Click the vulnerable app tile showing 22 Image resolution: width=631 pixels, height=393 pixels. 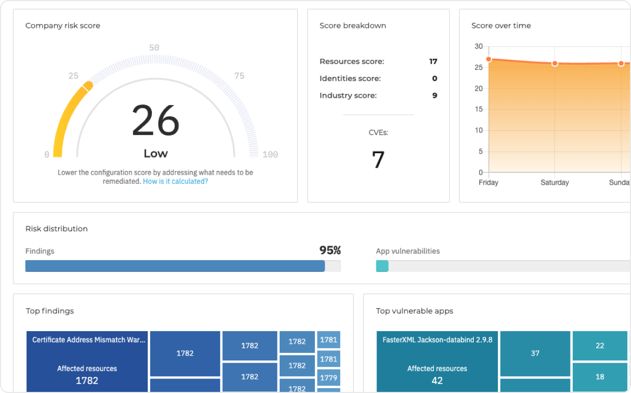point(599,345)
